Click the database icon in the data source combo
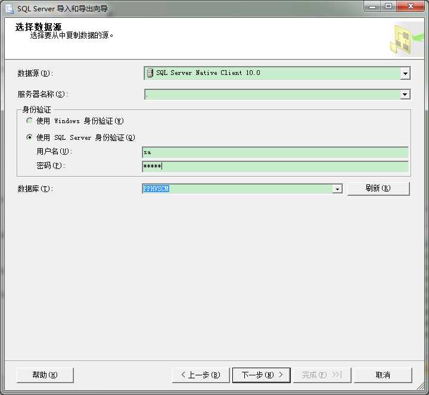This screenshot has width=429, height=395. 150,73
